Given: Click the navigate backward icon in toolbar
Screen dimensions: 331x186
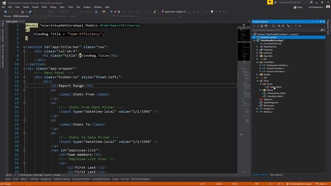Looking at the screenshot, I should [x=5, y=12].
